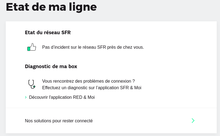Click the Diagnostic de ma box heading

[x=51, y=66]
